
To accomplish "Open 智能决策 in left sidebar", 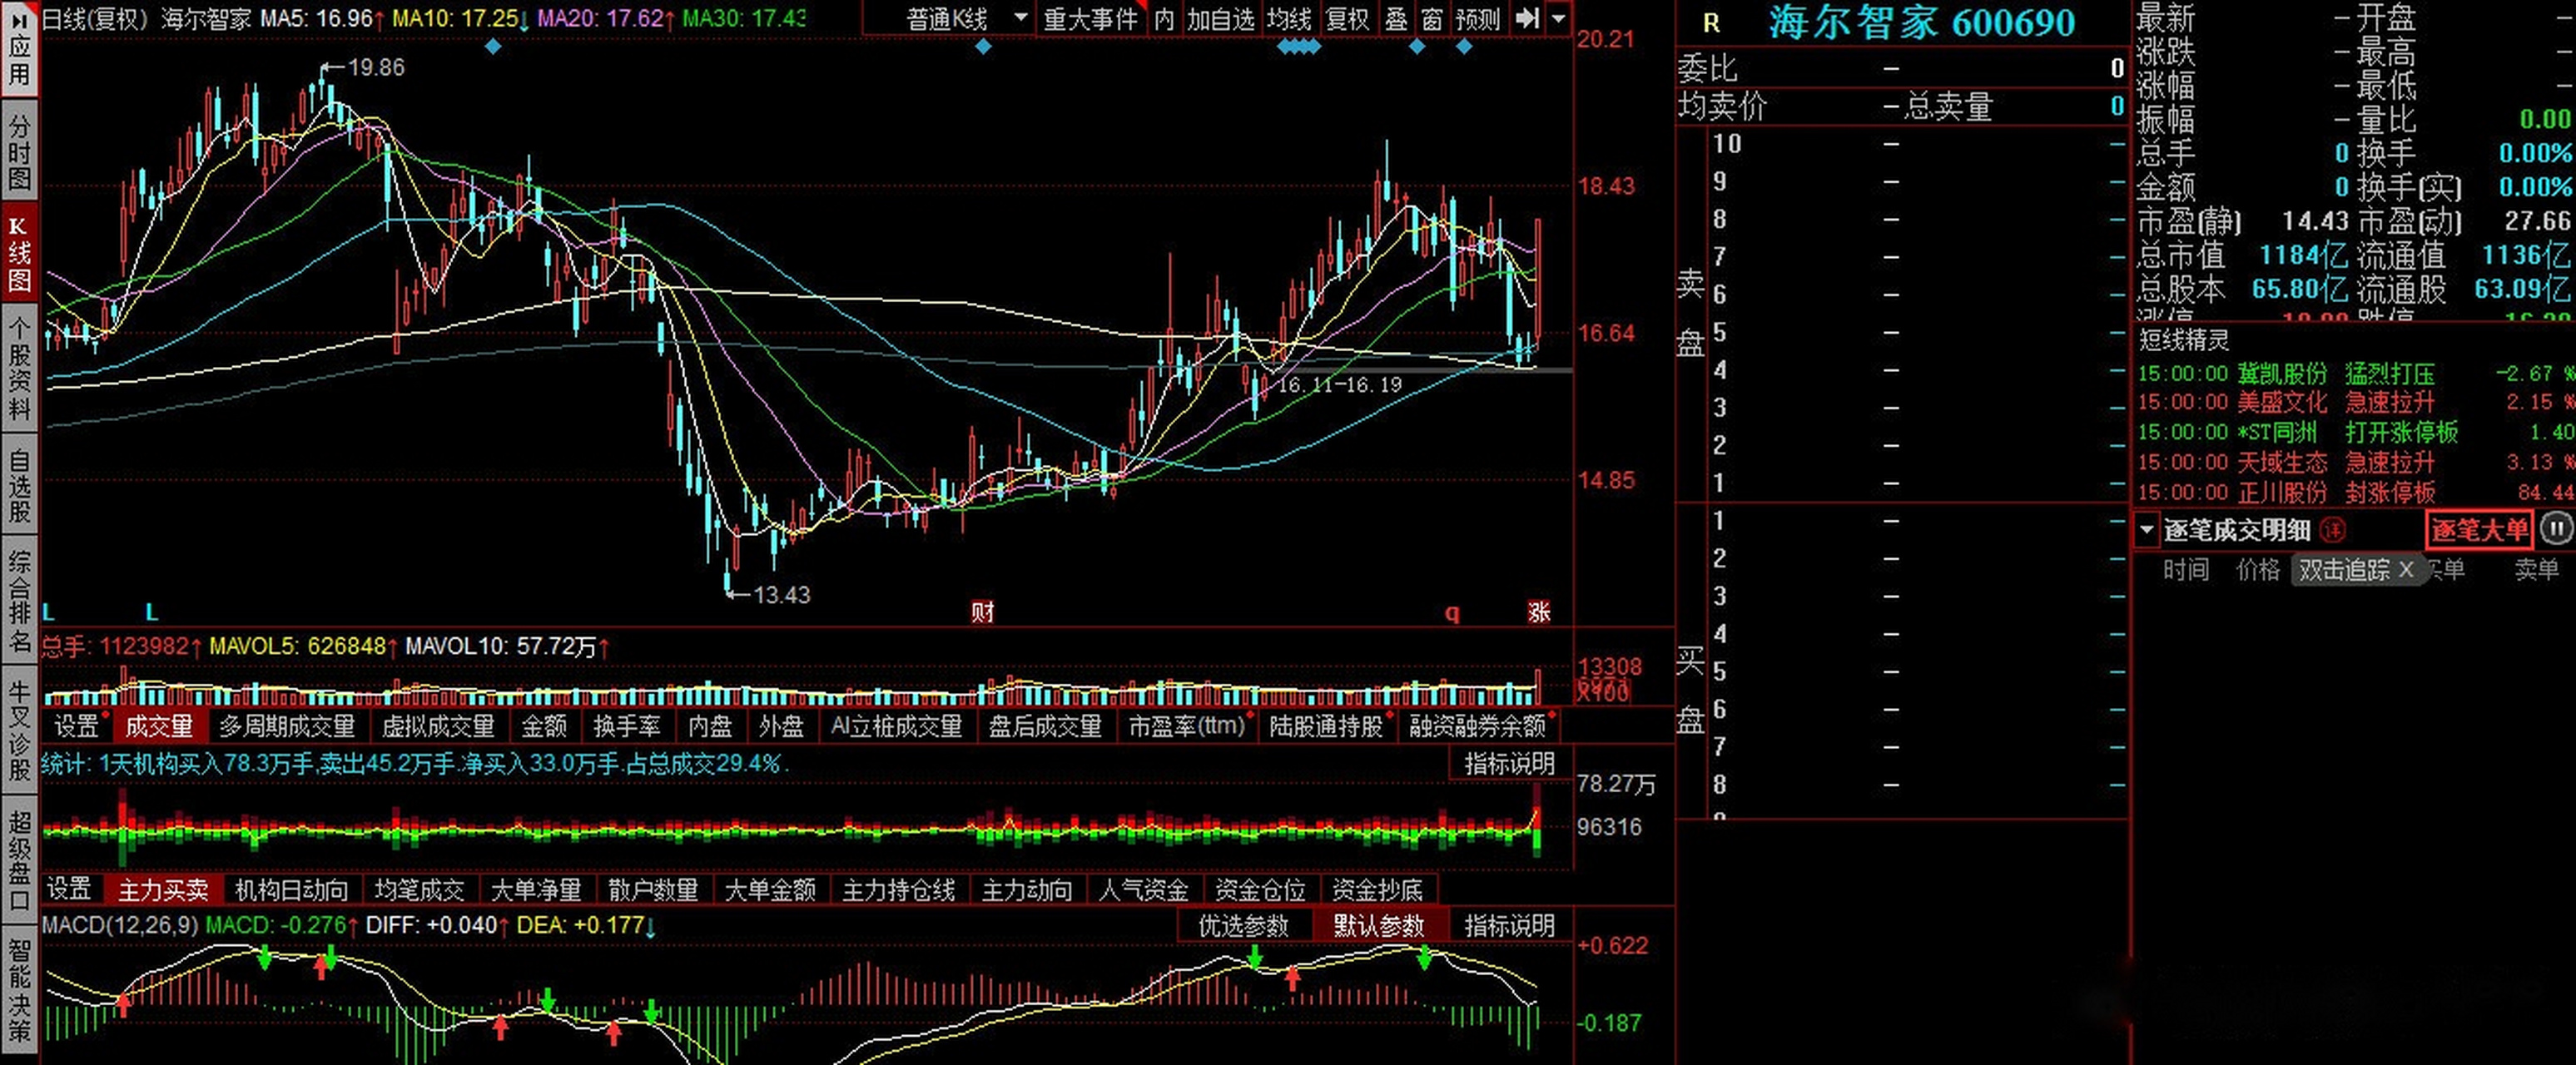I will [19, 991].
